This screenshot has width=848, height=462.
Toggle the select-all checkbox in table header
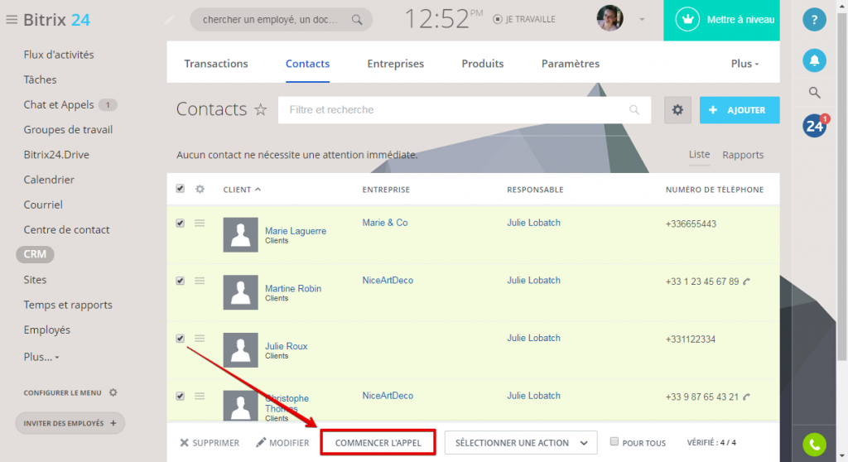pos(180,188)
